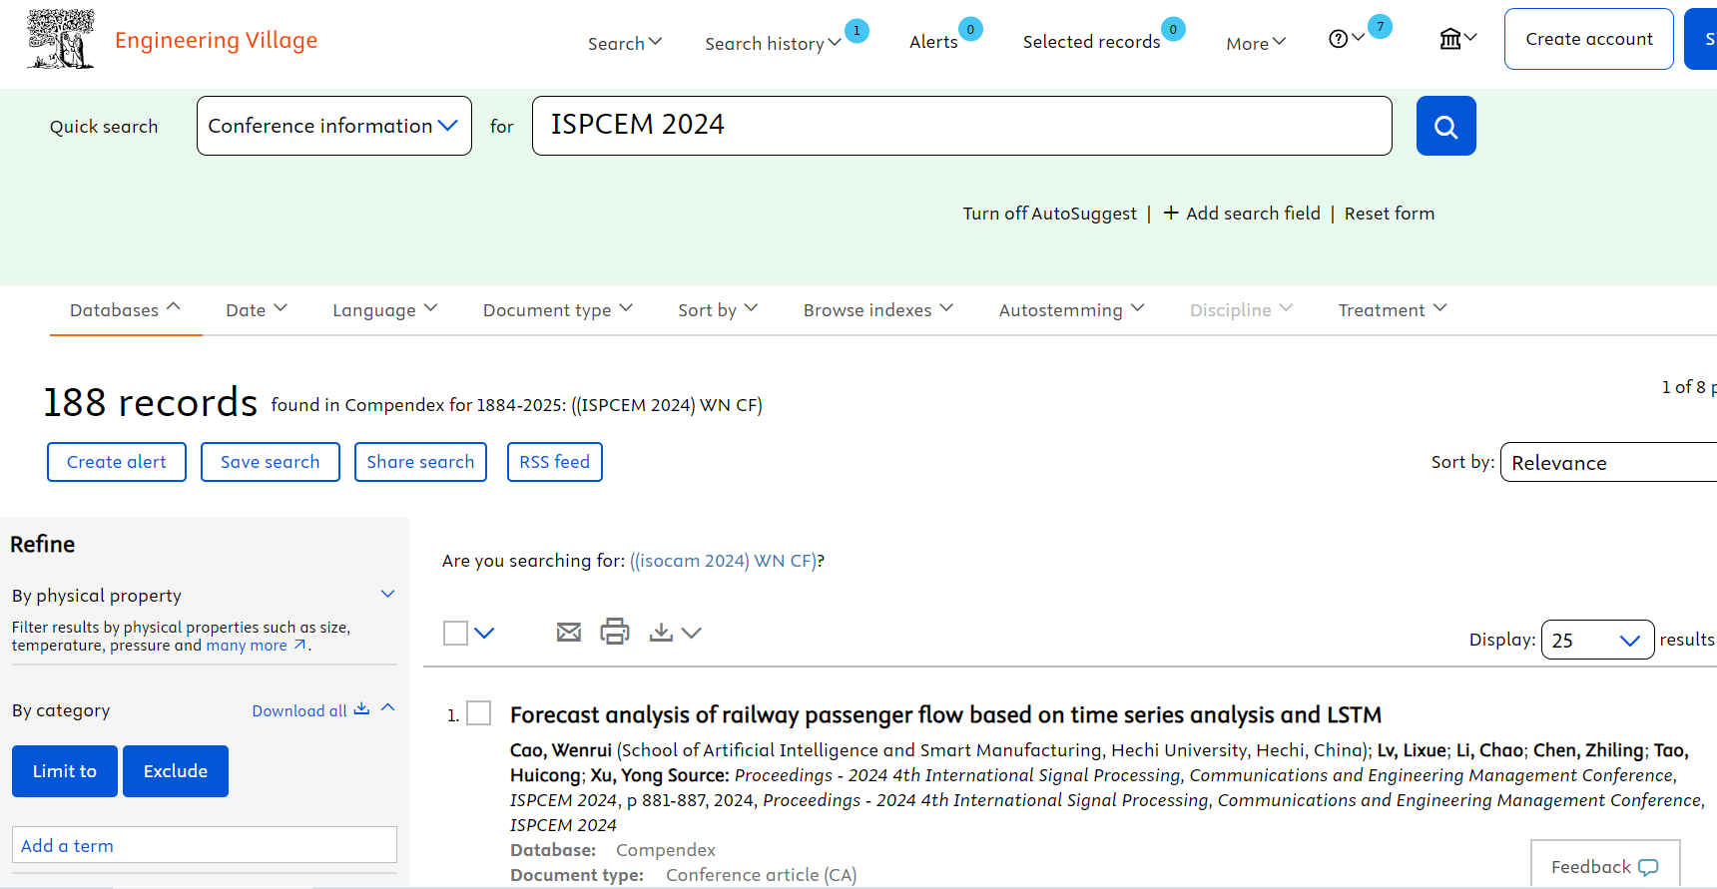This screenshot has height=889, width=1717.
Task: Click the help notification badge showing 7
Action: click(x=1380, y=27)
